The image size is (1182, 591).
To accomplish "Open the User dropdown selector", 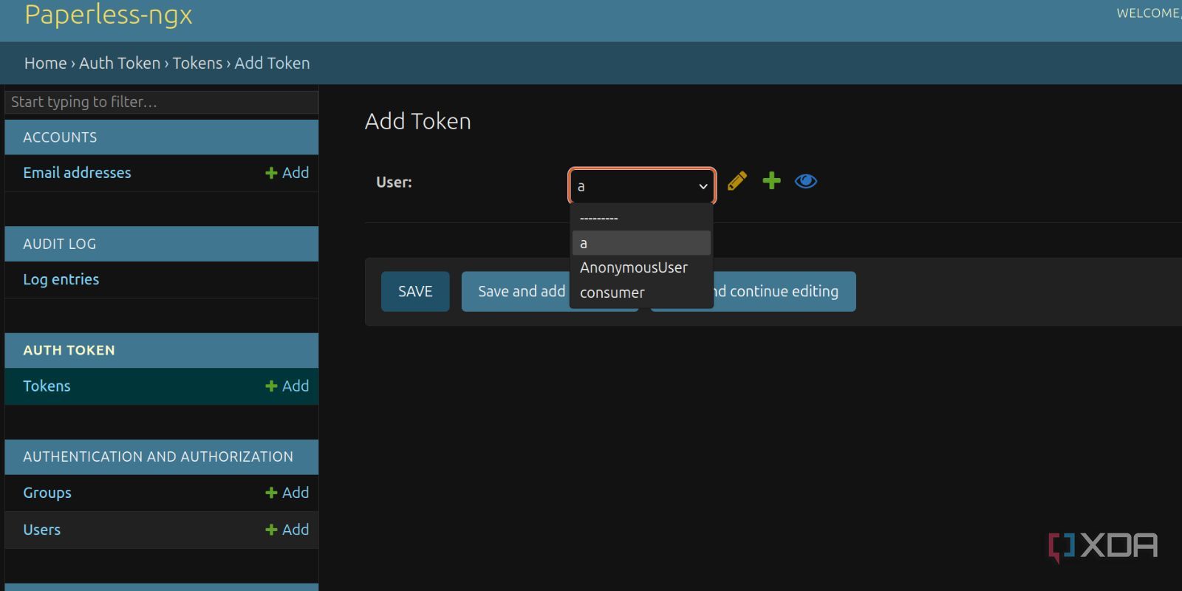I will pos(642,185).
